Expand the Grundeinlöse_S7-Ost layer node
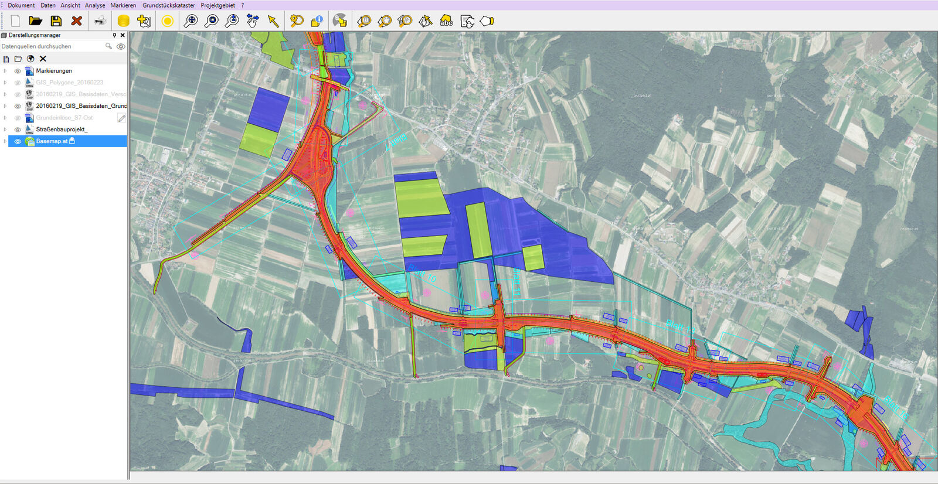 click(x=5, y=118)
